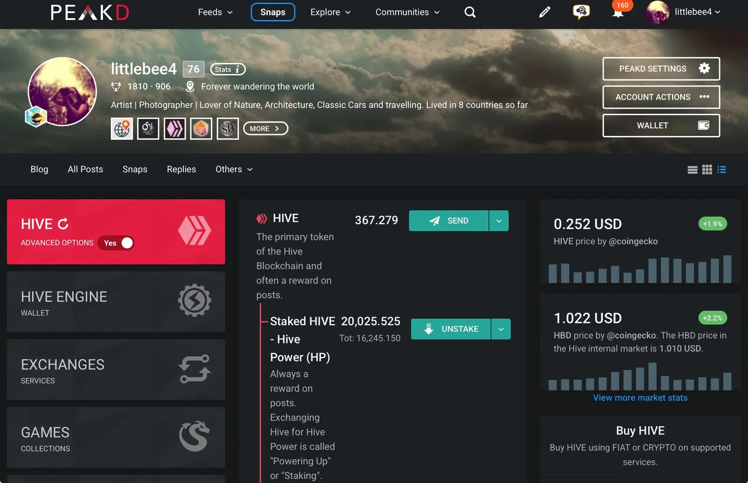Image resolution: width=748 pixels, height=483 pixels.
Task: Click the Hive Engine gear-bolt icon
Action: coord(195,301)
